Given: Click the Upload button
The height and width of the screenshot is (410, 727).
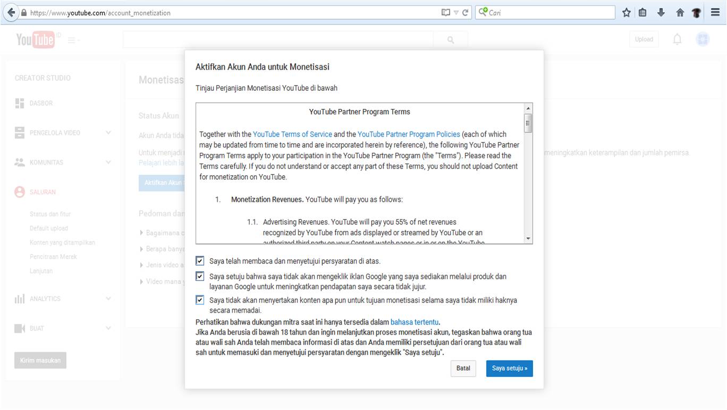Looking at the screenshot, I should [644, 39].
